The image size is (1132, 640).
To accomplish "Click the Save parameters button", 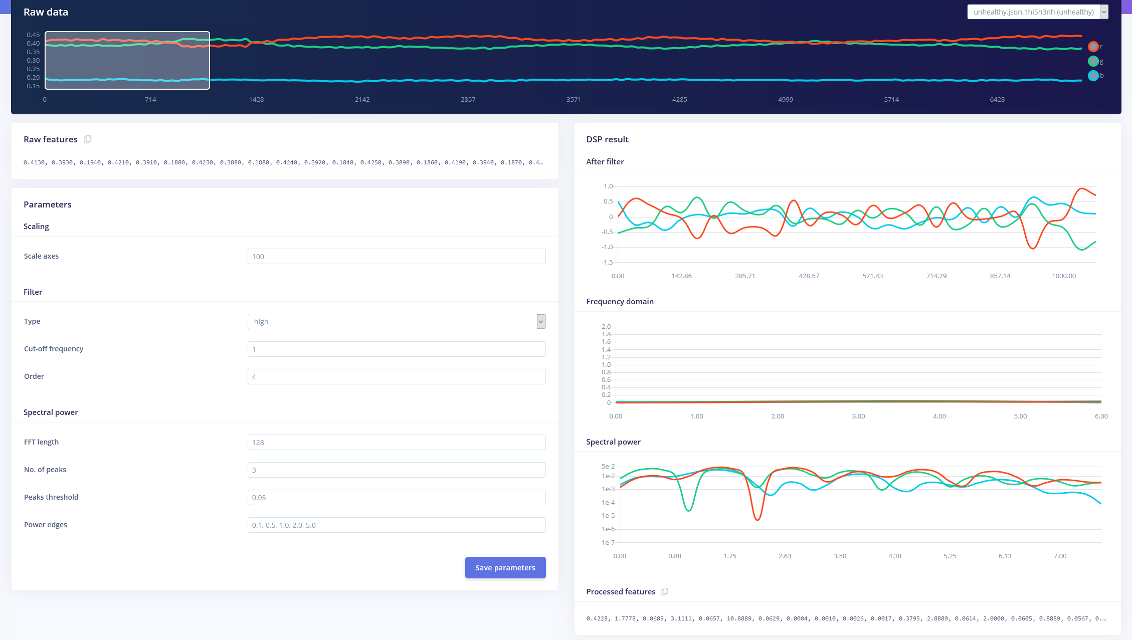I will 505,568.
